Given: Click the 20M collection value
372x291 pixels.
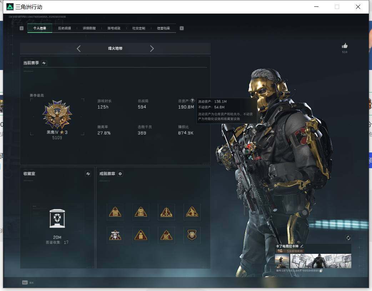Looking at the screenshot, I should tap(57, 237).
